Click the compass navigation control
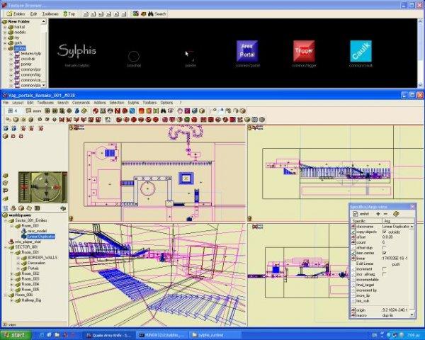Image resolution: width=425 pixels, height=340 pixels. (46, 187)
